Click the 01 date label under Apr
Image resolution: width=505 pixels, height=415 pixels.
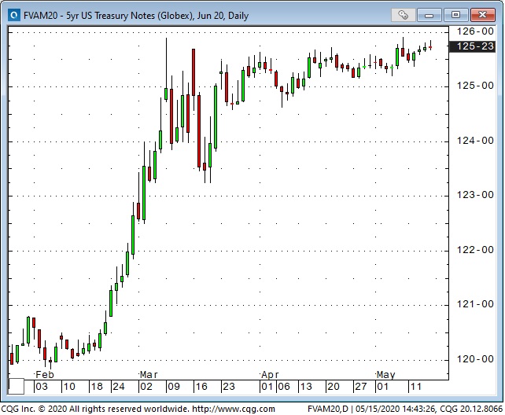[267, 387]
